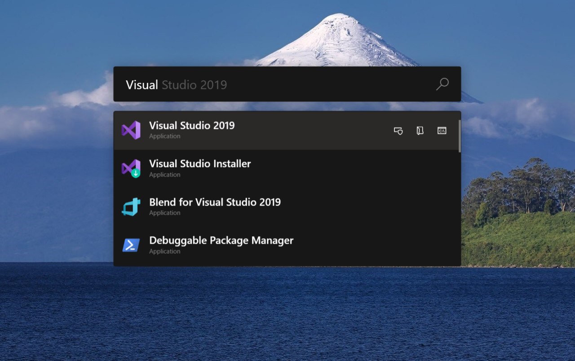This screenshot has height=361, width=575.
Task: Click the search magnifier icon
Action: coord(442,84)
